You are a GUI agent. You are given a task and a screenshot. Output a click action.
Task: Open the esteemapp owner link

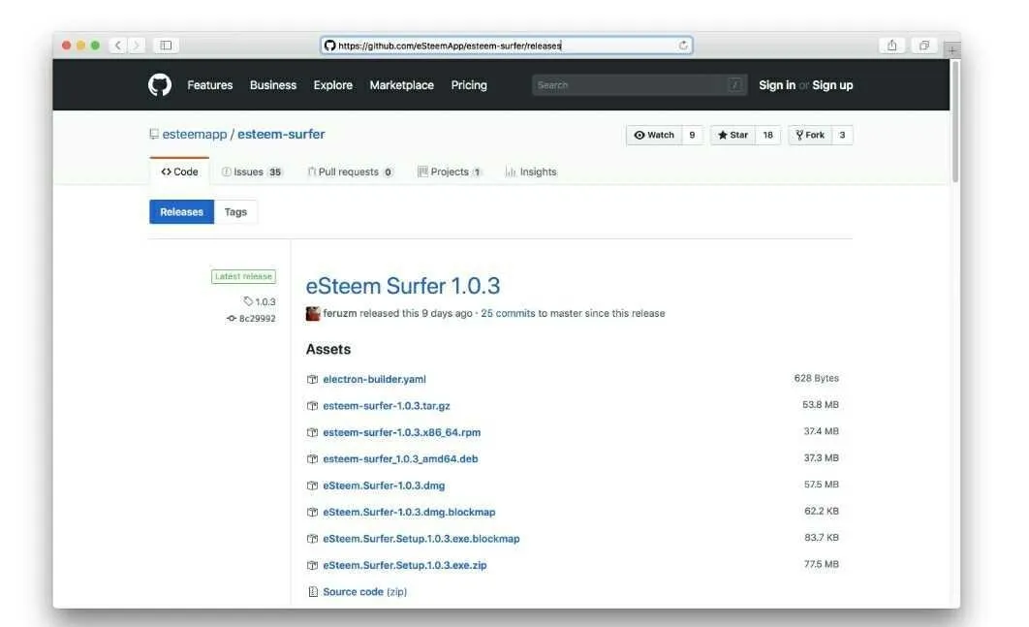click(194, 134)
